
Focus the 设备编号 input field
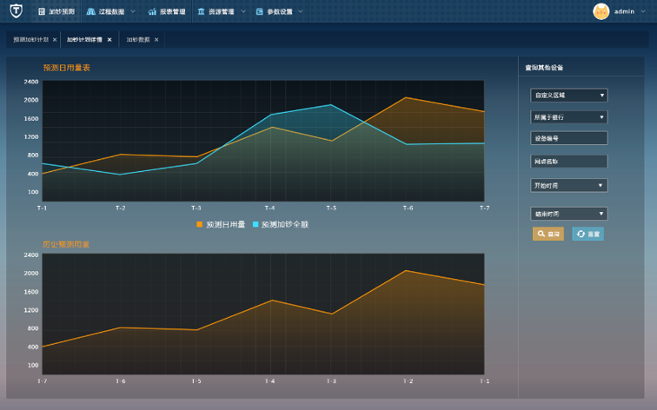(568, 138)
